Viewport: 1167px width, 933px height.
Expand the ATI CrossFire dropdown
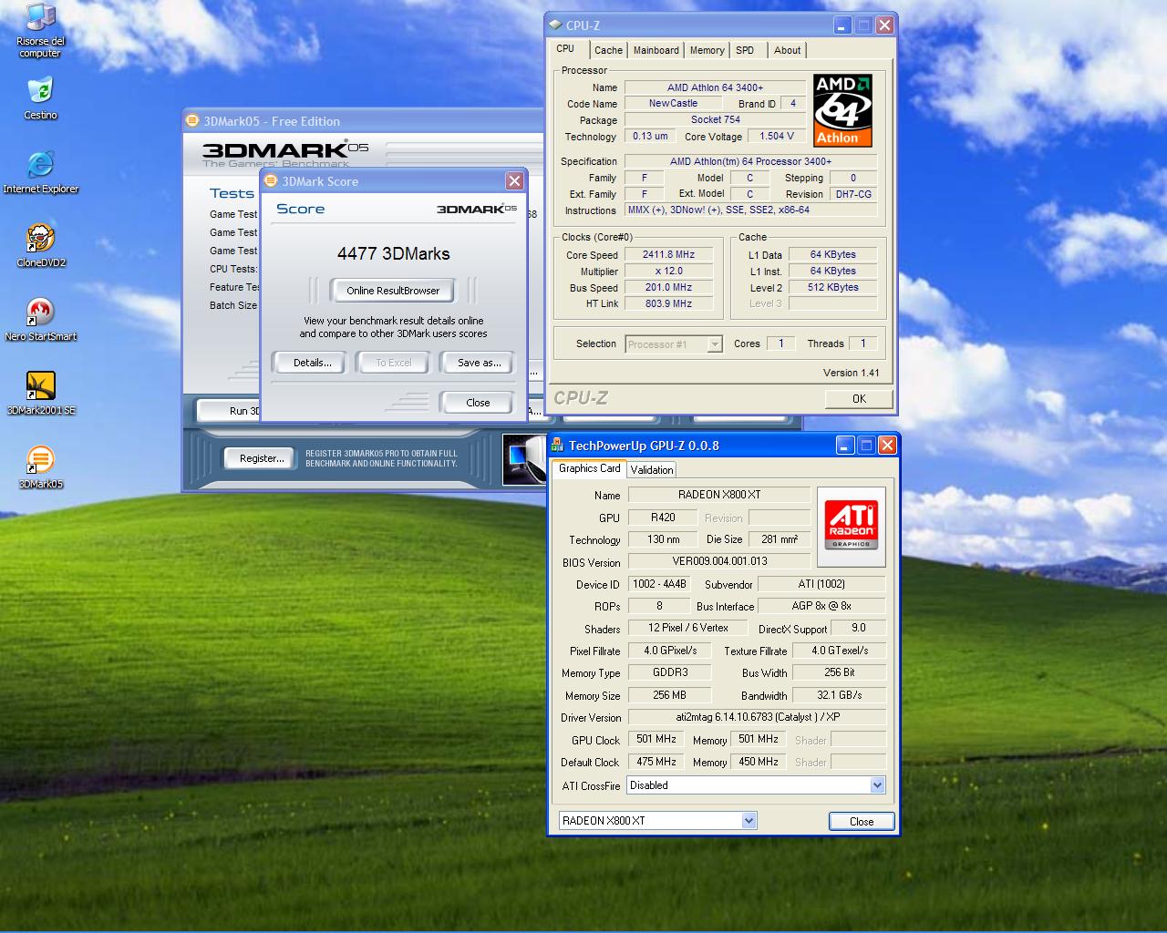(877, 785)
